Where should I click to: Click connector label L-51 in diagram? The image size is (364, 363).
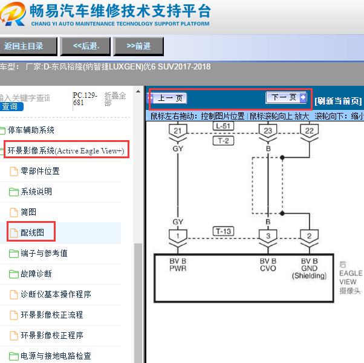pos(223,126)
